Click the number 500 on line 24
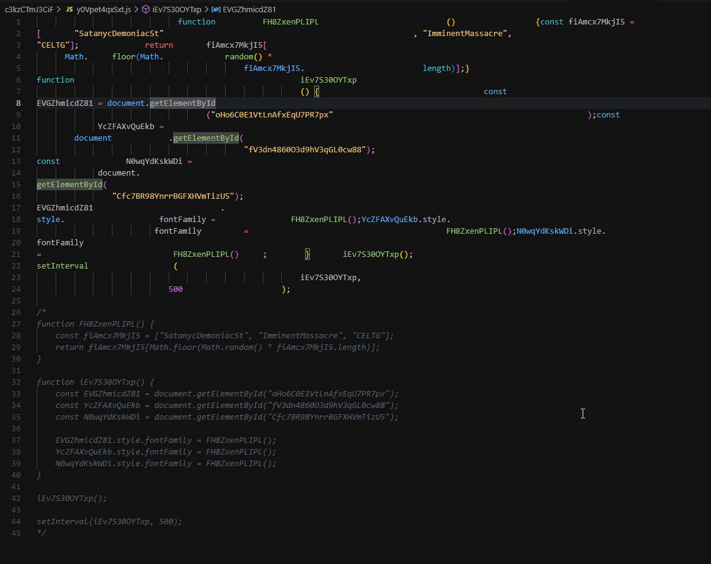711x564 pixels. tap(175, 289)
